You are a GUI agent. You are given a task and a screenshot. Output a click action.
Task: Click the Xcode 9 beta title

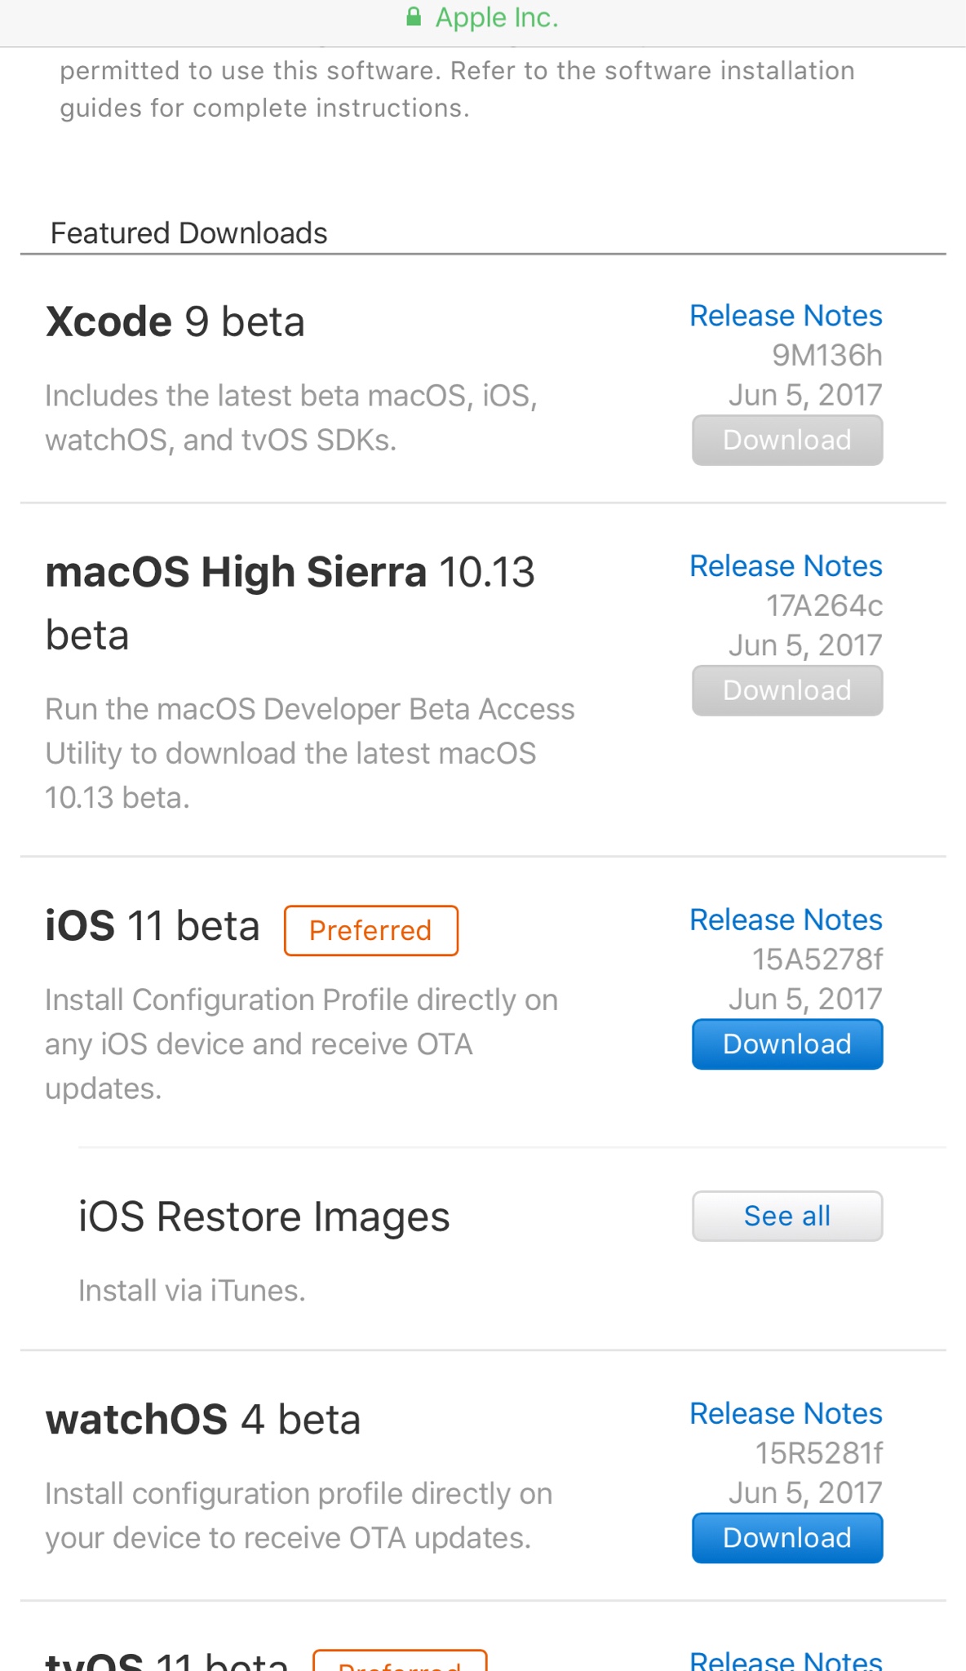175,321
